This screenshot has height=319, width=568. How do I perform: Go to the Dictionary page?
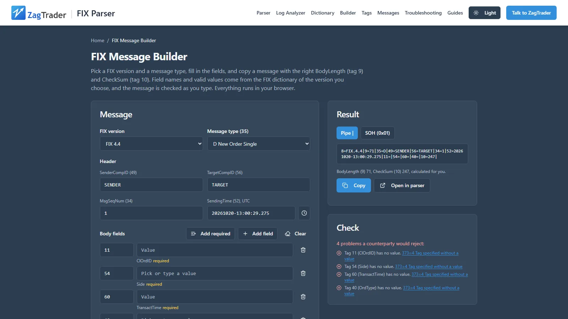[323, 13]
